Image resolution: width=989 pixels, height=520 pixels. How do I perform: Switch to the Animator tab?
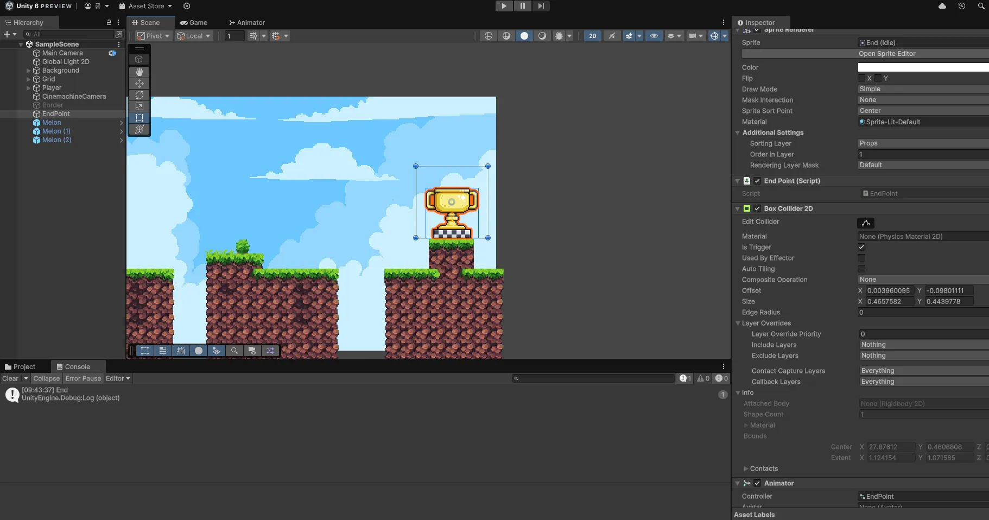point(247,23)
